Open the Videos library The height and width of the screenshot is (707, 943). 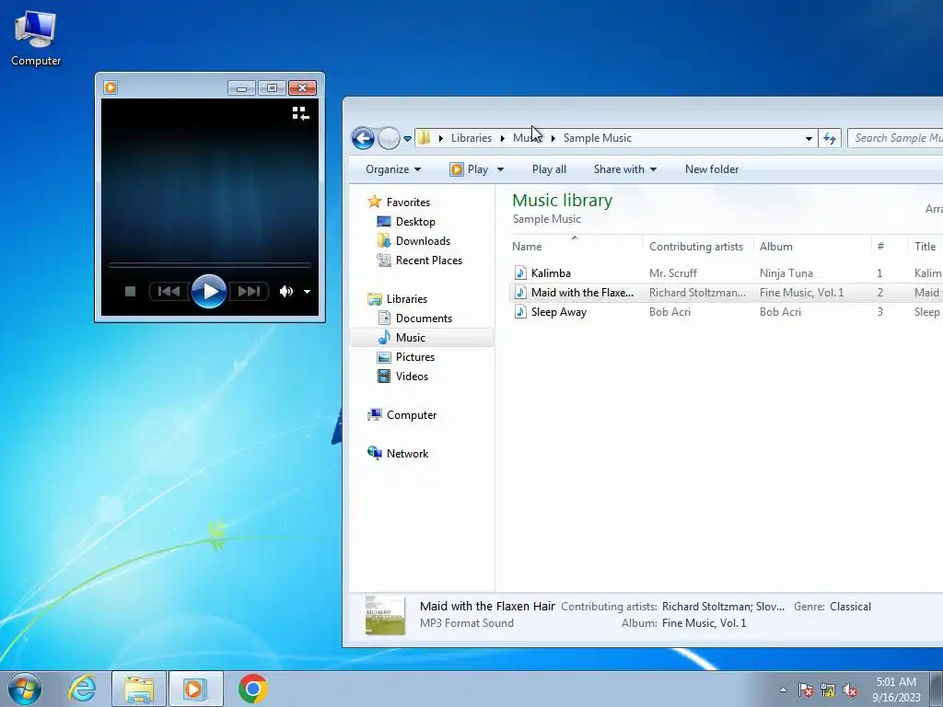(412, 377)
